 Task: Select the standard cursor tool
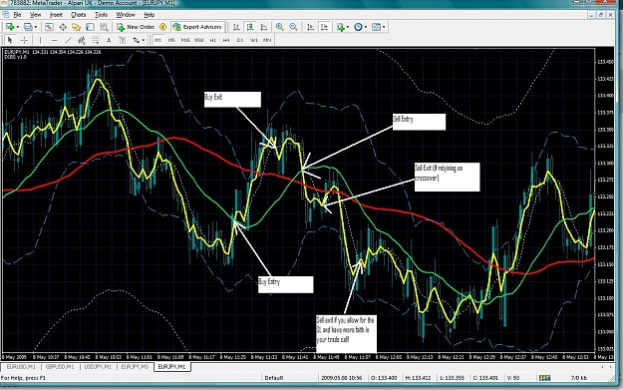click(x=10, y=40)
